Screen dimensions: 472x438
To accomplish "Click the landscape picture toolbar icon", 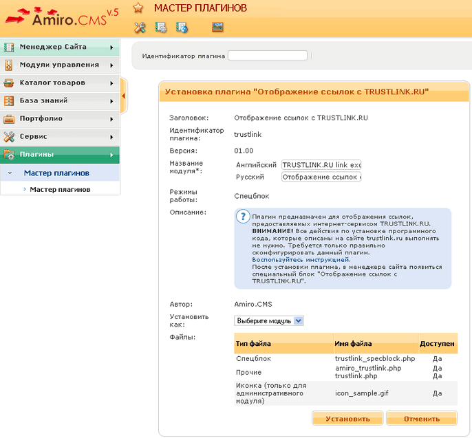I will (217, 28).
